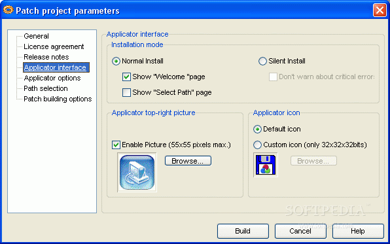Choose the Silent Install radio button
390x244 pixels.
coord(262,61)
